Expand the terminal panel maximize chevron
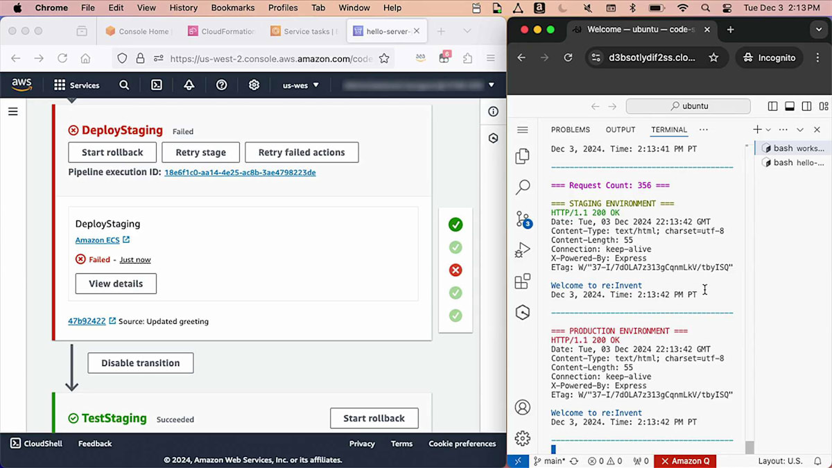Image resolution: width=832 pixels, height=468 pixels. (800, 130)
